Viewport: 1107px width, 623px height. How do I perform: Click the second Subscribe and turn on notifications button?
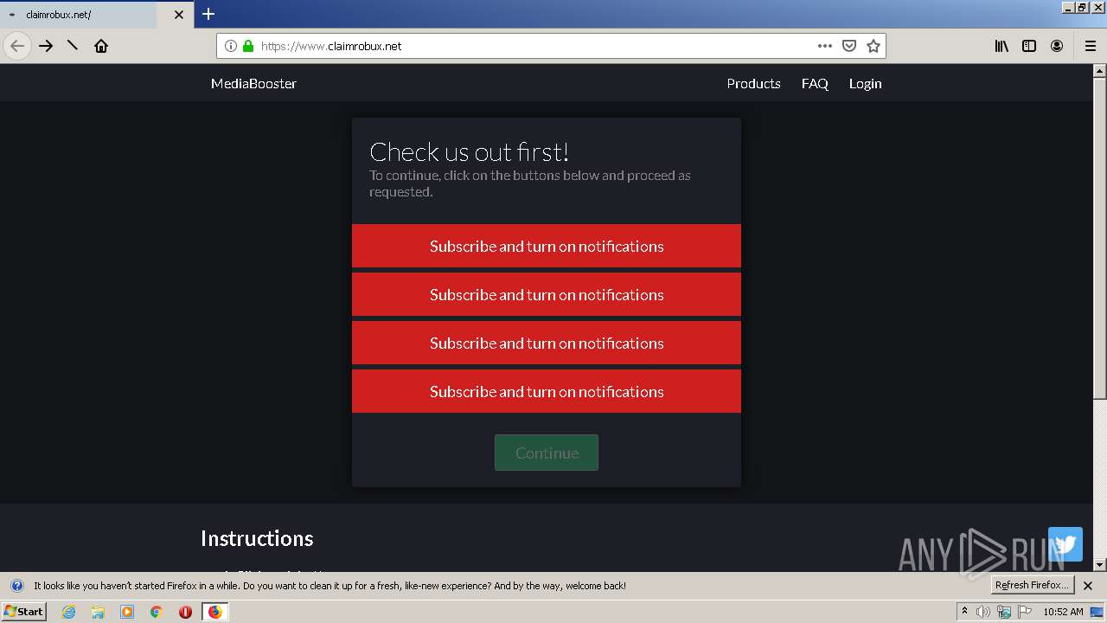point(547,294)
